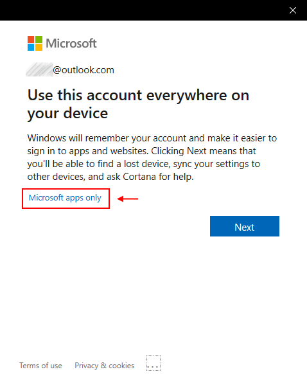Click the red arrow pointing at the link
This screenshot has height=374, width=307.
point(128,199)
